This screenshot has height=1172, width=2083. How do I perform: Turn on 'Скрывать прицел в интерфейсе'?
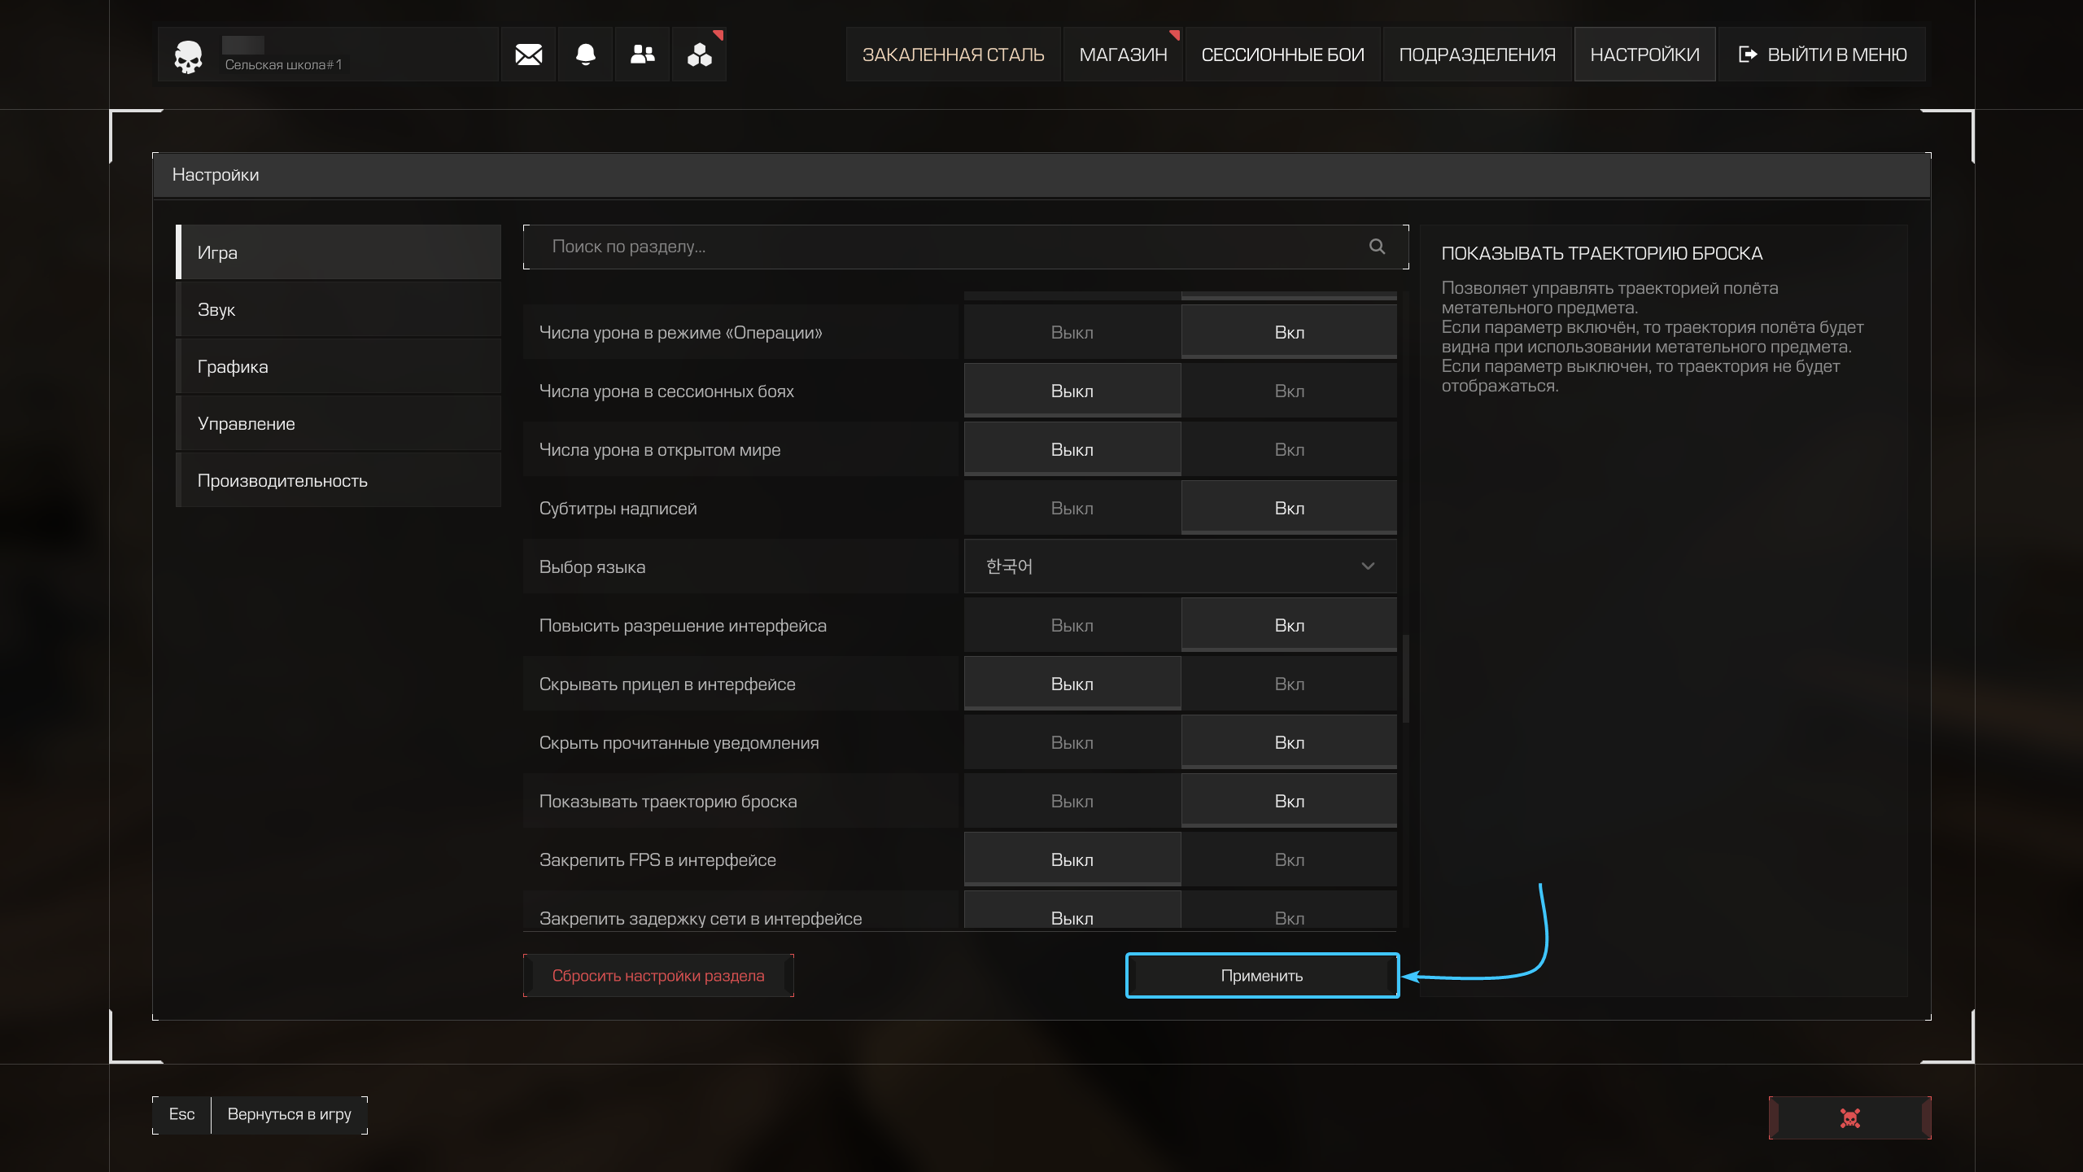click(1289, 684)
